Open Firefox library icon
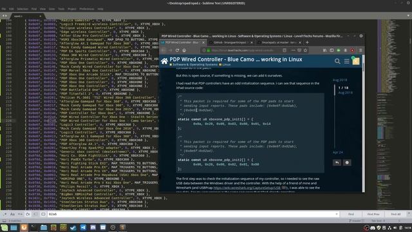 pyautogui.click(x=324, y=50)
